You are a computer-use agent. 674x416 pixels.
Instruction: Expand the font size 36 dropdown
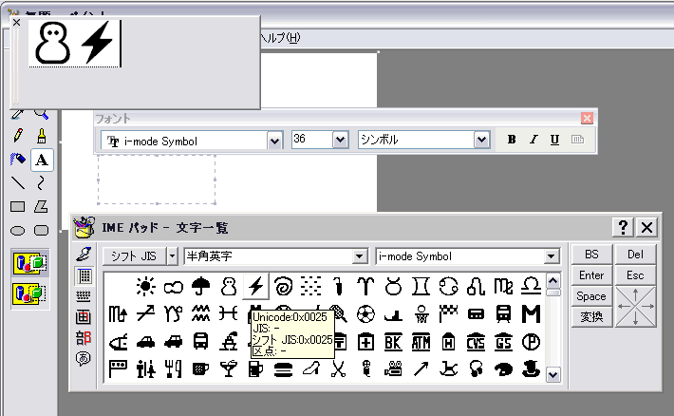pyautogui.click(x=340, y=141)
